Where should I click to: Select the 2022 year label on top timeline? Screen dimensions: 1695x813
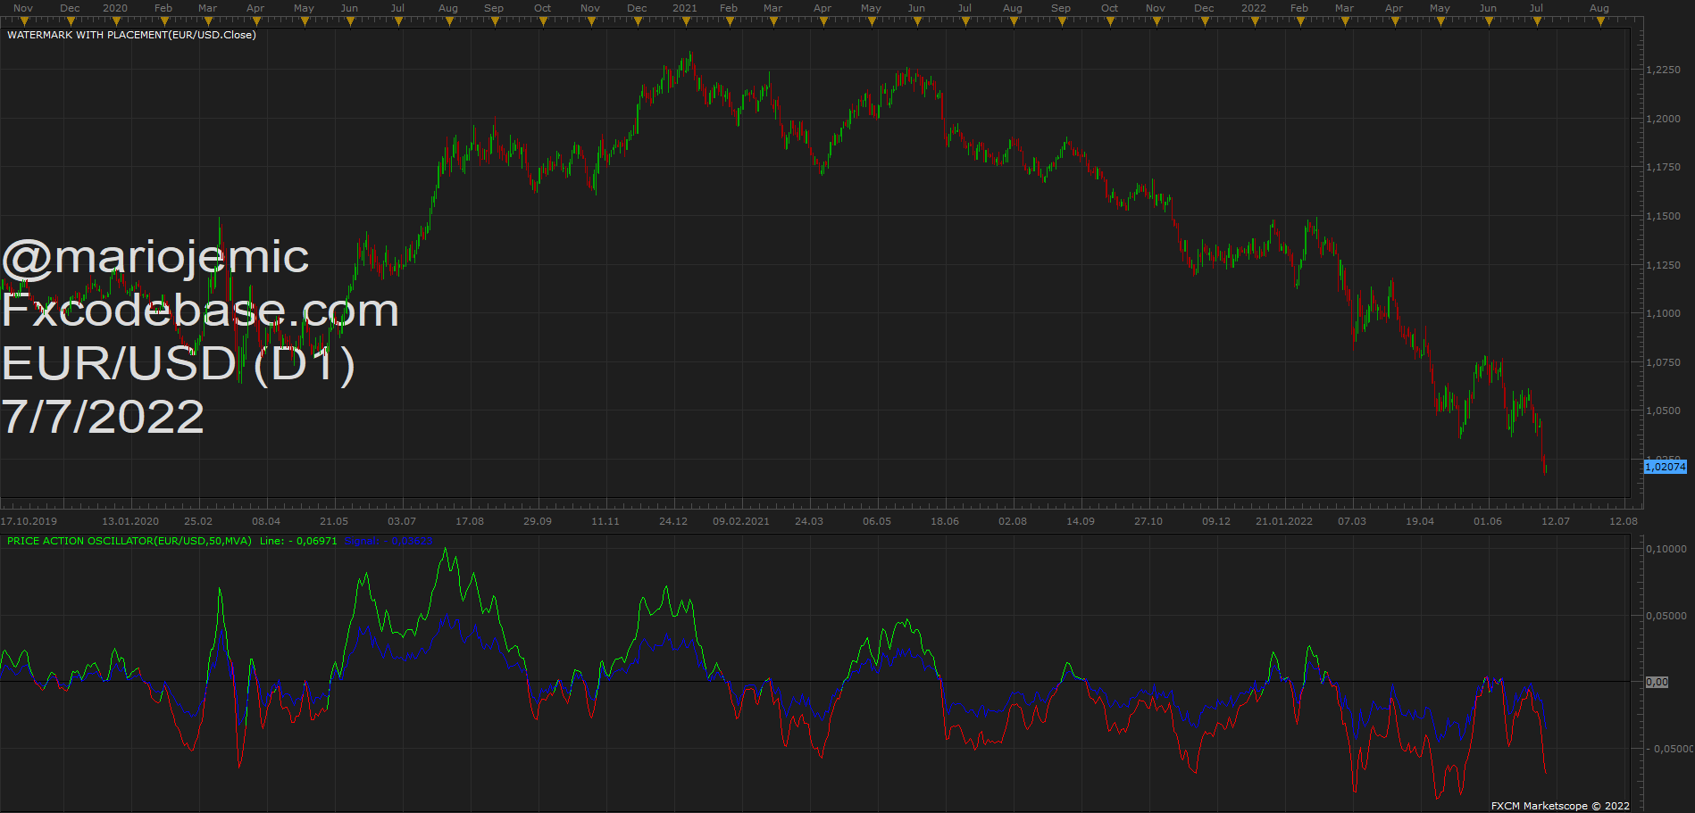1254,8
